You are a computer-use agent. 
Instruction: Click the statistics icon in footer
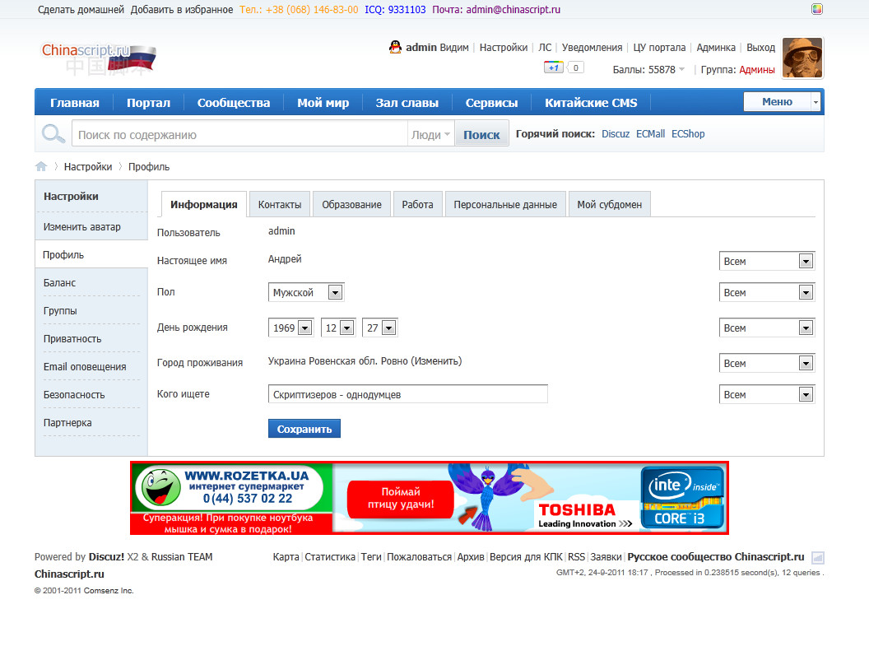click(817, 557)
